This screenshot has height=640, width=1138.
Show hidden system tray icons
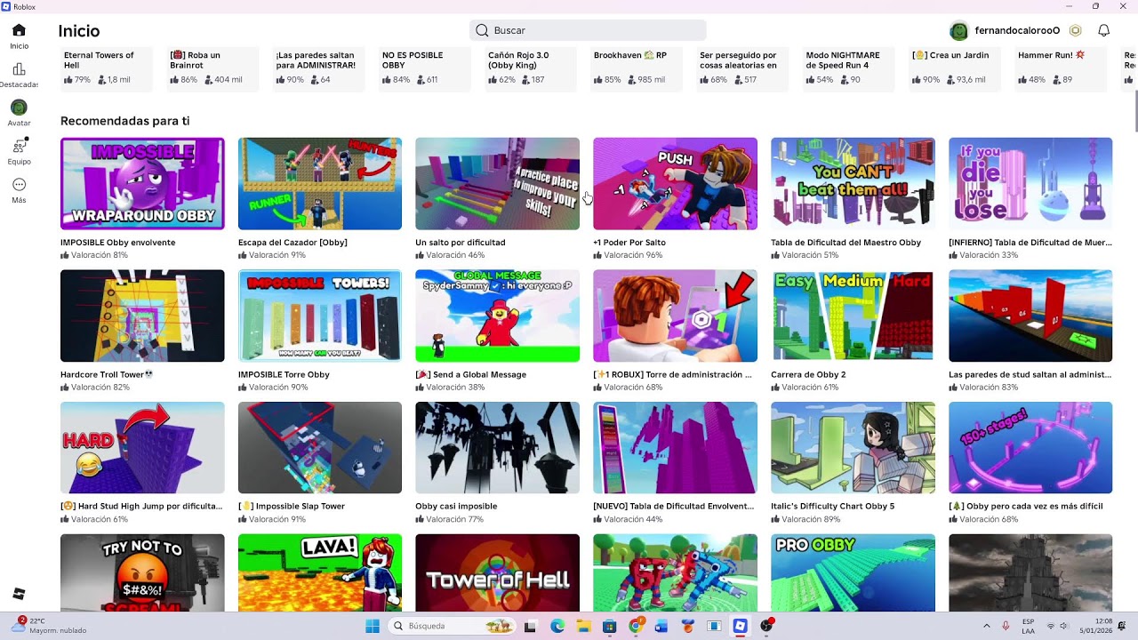pyautogui.click(x=986, y=626)
